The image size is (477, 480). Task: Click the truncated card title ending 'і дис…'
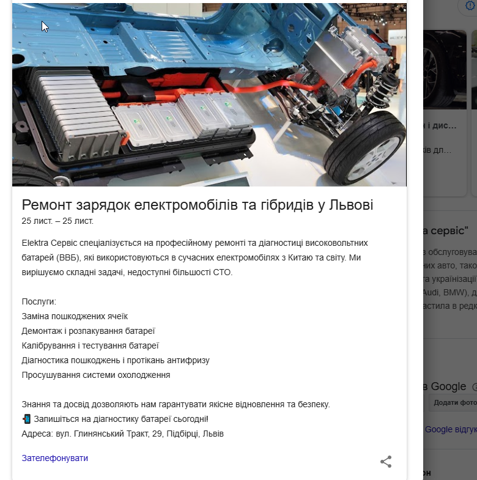[x=440, y=125]
